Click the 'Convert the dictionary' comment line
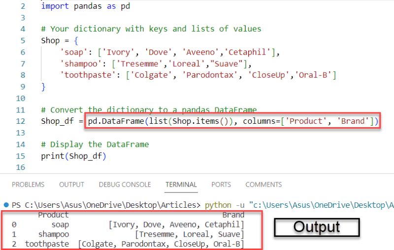Image resolution: width=394 pixels, height=250 pixels. (149, 110)
